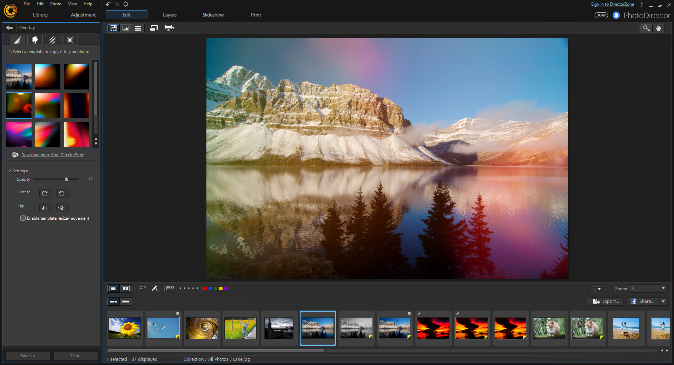Open the Zoom fit level dropdown

pos(648,288)
